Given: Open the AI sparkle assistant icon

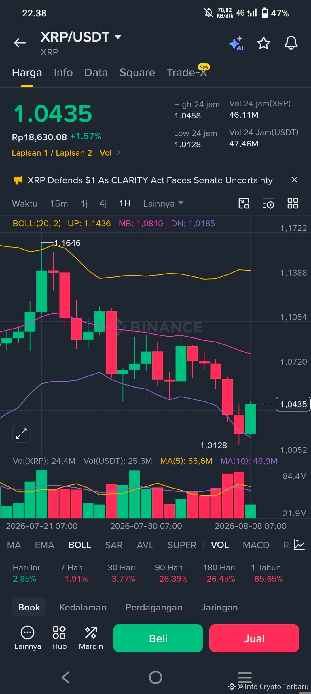Looking at the screenshot, I should click(x=236, y=43).
